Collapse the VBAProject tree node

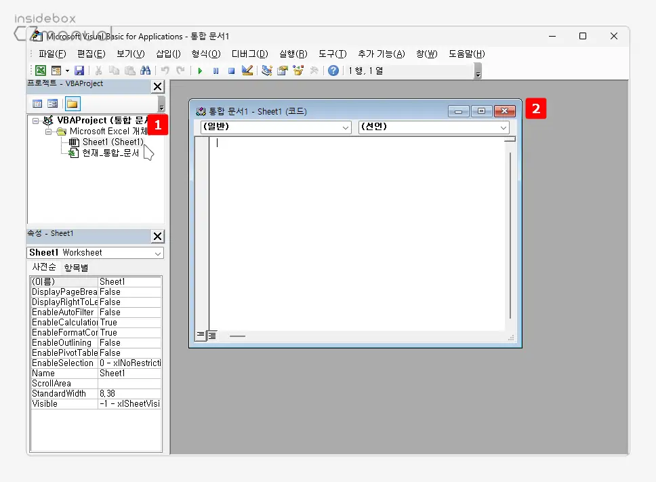[35, 120]
